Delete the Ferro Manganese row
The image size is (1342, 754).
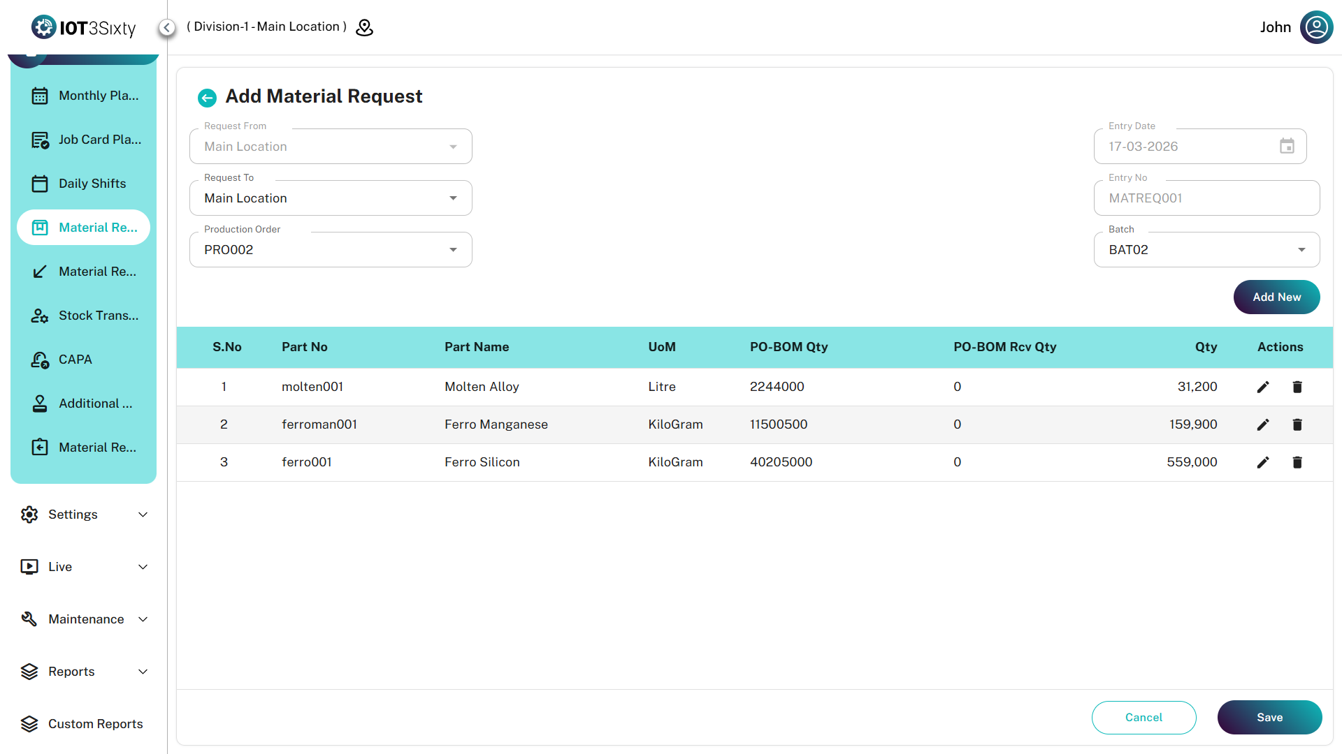(x=1297, y=424)
